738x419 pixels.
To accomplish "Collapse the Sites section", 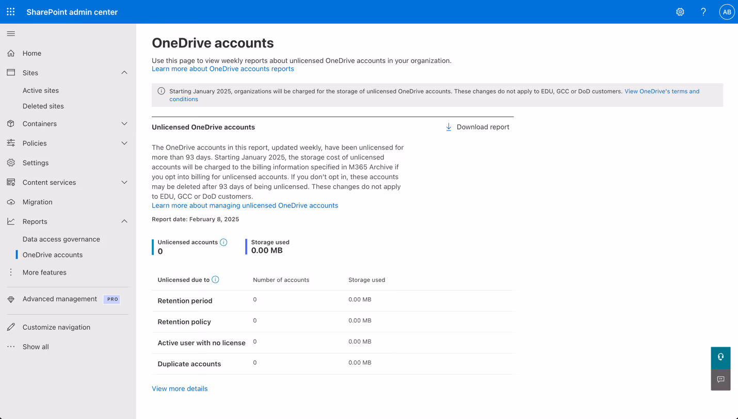I will [x=124, y=72].
